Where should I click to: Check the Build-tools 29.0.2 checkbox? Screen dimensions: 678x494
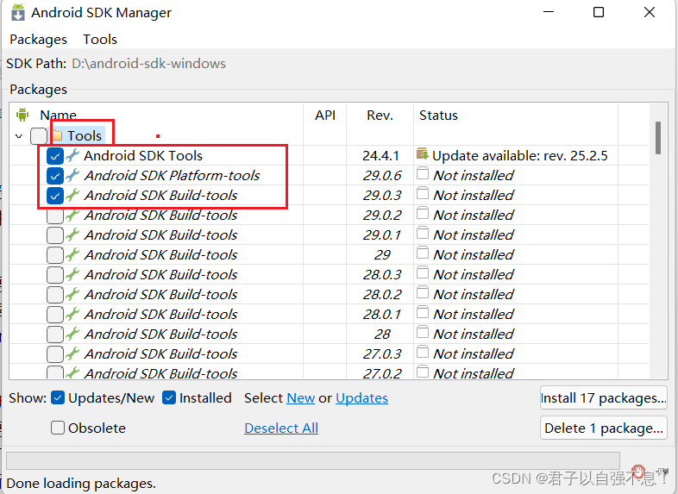(x=55, y=216)
